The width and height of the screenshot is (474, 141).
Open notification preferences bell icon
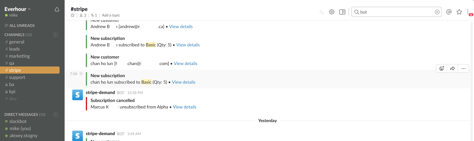pos(57,9)
